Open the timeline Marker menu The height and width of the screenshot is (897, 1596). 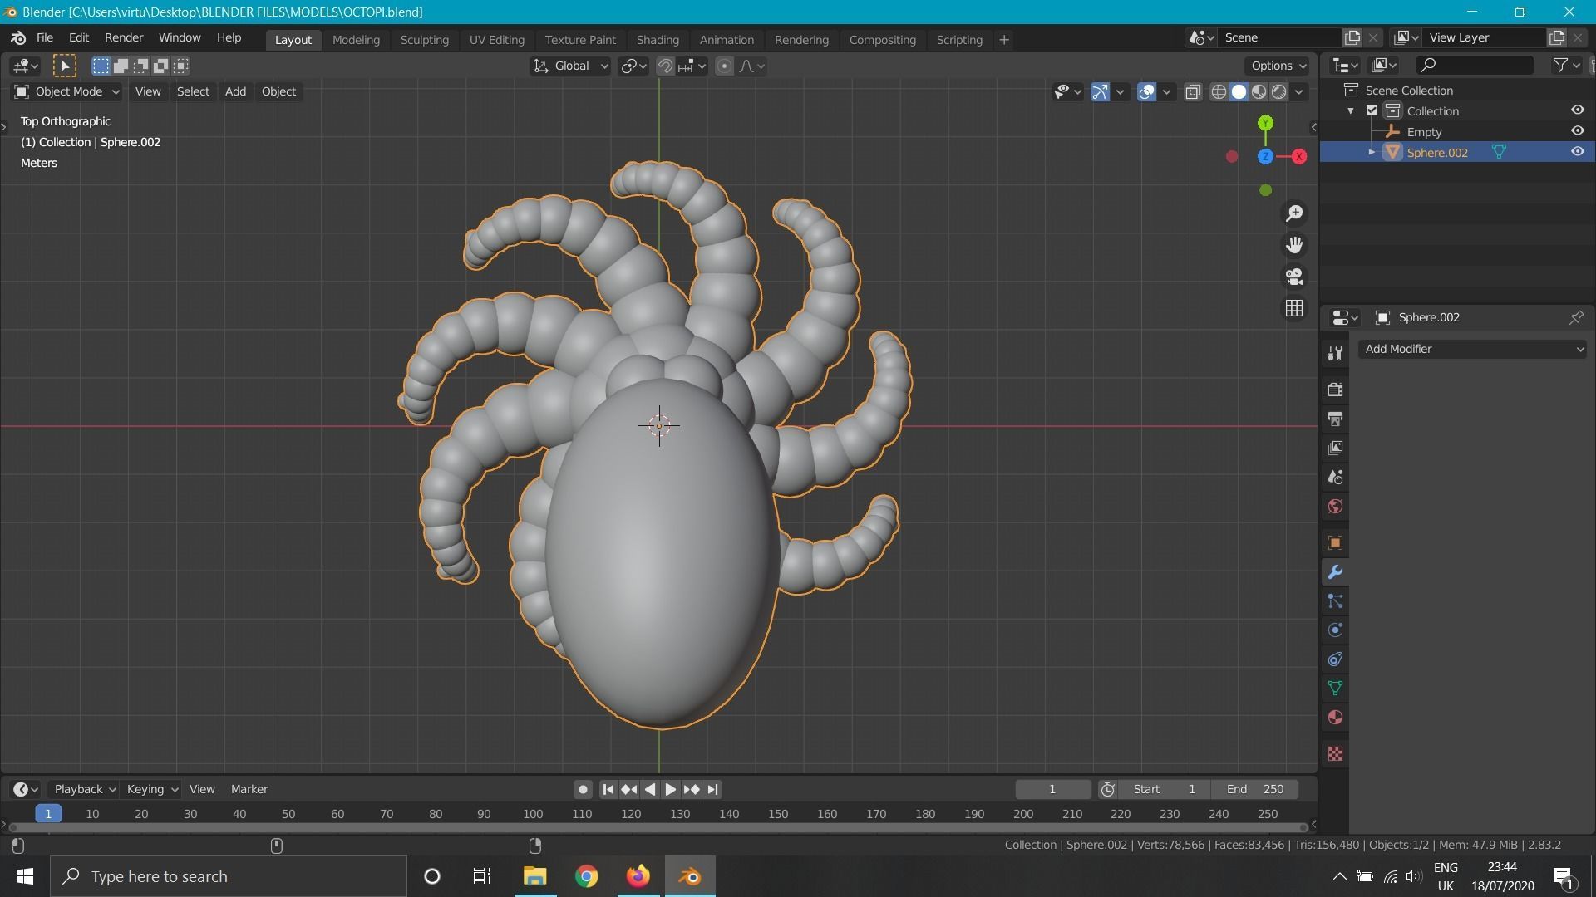pyautogui.click(x=249, y=789)
